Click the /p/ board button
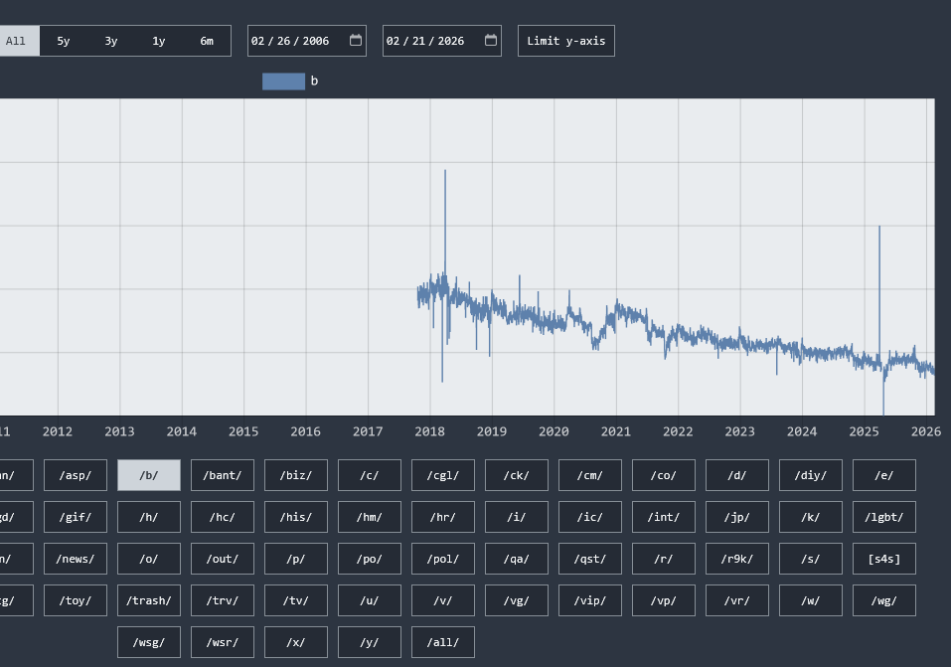Image resolution: width=951 pixels, height=667 pixels. click(x=296, y=559)
